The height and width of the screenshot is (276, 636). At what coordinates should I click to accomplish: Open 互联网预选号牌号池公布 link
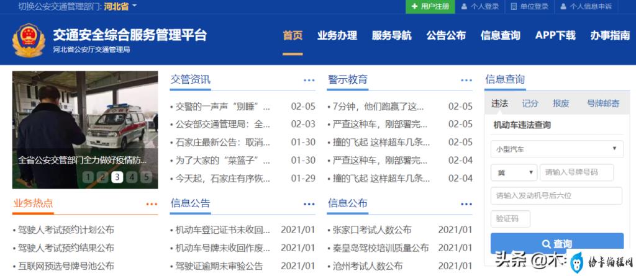[66, 266]
